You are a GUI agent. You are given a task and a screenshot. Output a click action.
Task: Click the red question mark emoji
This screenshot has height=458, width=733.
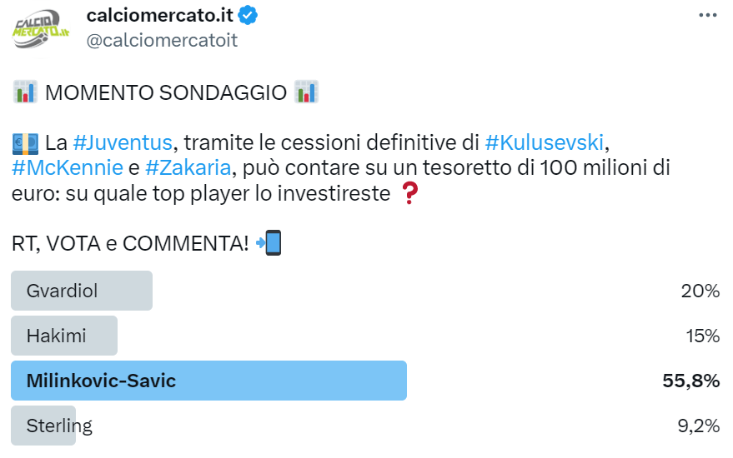pyautogui.click(x=409, y=194)
